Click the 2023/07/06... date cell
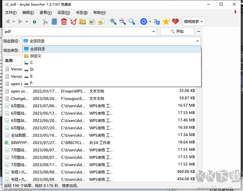The height and width of the screenshot is (191, 243). [x=45, y=106]
